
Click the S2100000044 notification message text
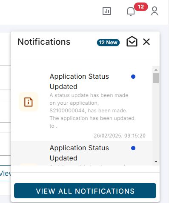point(92,111)
